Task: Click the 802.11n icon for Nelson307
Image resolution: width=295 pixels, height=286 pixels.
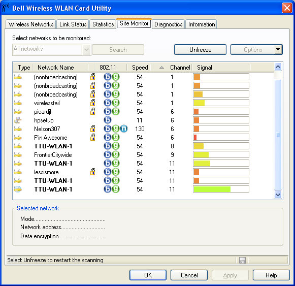Action: 124,129
